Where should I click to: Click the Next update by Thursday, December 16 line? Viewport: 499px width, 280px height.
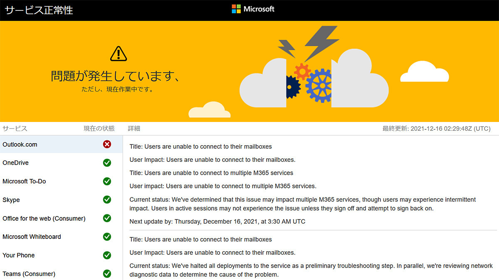click(217, 222)
